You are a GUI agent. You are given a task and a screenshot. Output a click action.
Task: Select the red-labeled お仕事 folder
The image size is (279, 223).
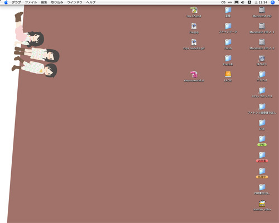(x=262, y=155)
